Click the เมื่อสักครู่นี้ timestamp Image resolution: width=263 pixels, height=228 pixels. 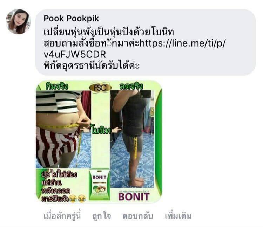click(x=62, y=216)
